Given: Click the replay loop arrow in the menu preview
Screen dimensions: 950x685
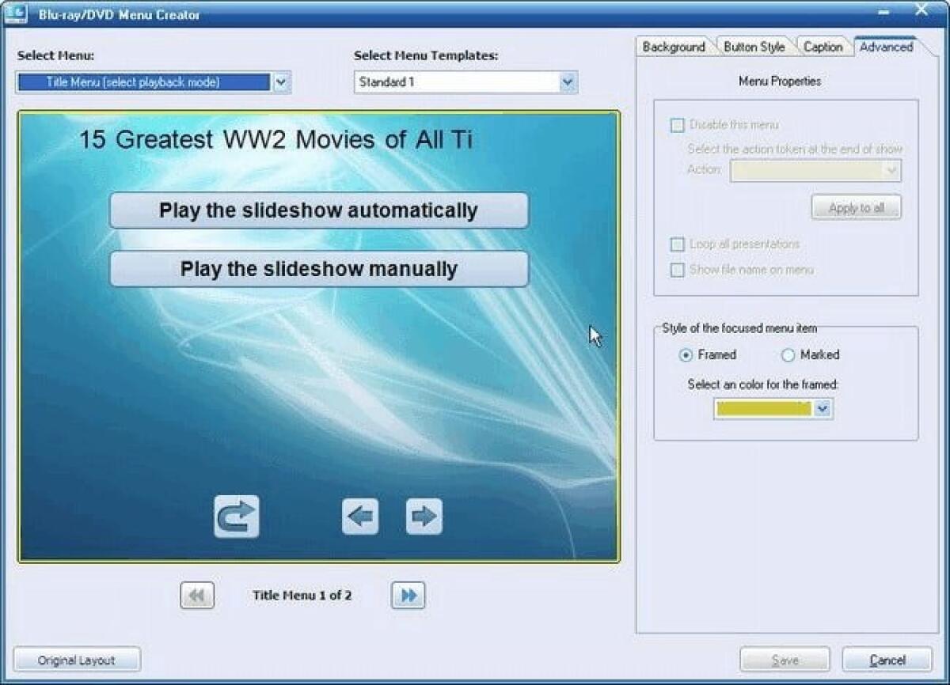Looking at the screenshot, I should coord(236,516).
